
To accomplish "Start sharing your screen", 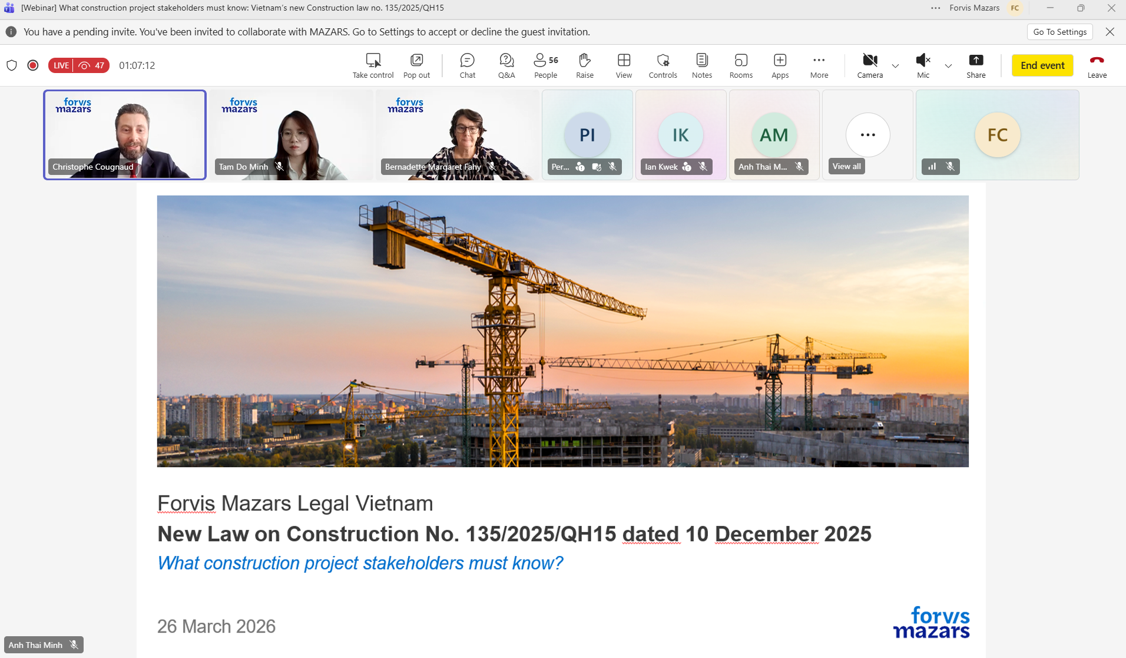I will (x=976, y=65).
